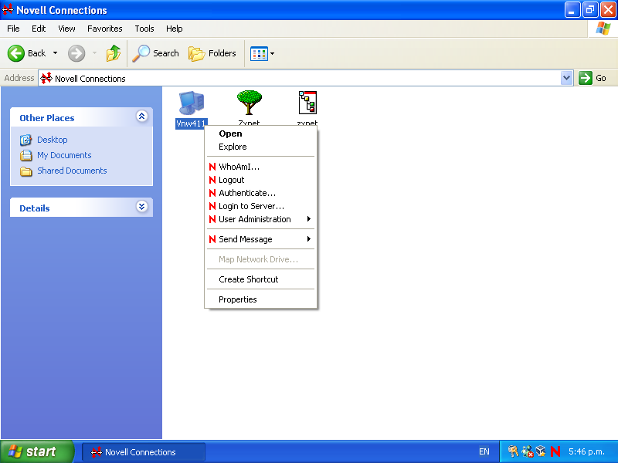Click the address bar text field
The height and width of the screenshot is (463, 618).
coord(305,78)
